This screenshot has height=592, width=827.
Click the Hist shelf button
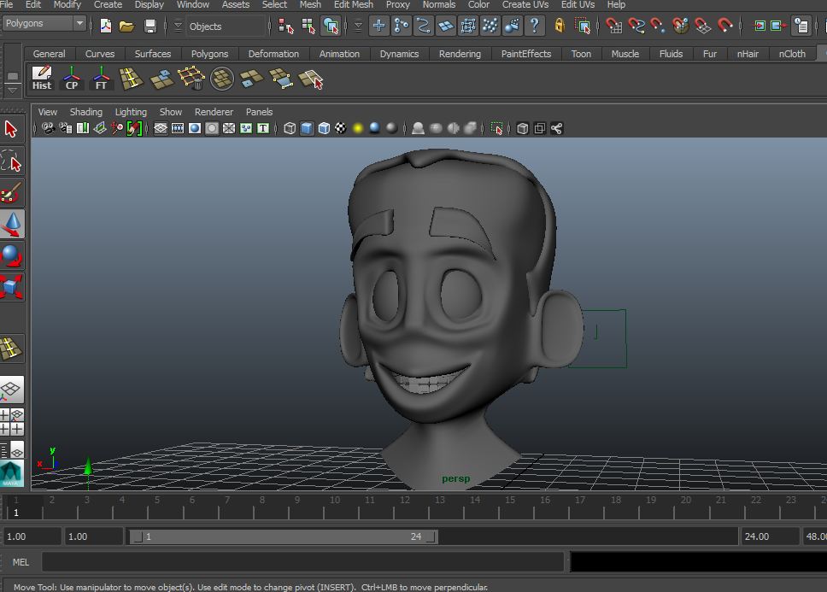point(41,79)
